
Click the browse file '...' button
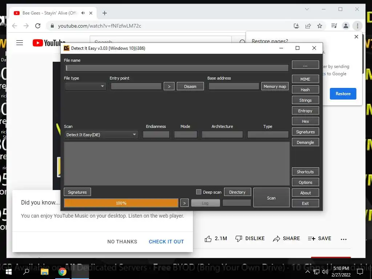[305, 65]
